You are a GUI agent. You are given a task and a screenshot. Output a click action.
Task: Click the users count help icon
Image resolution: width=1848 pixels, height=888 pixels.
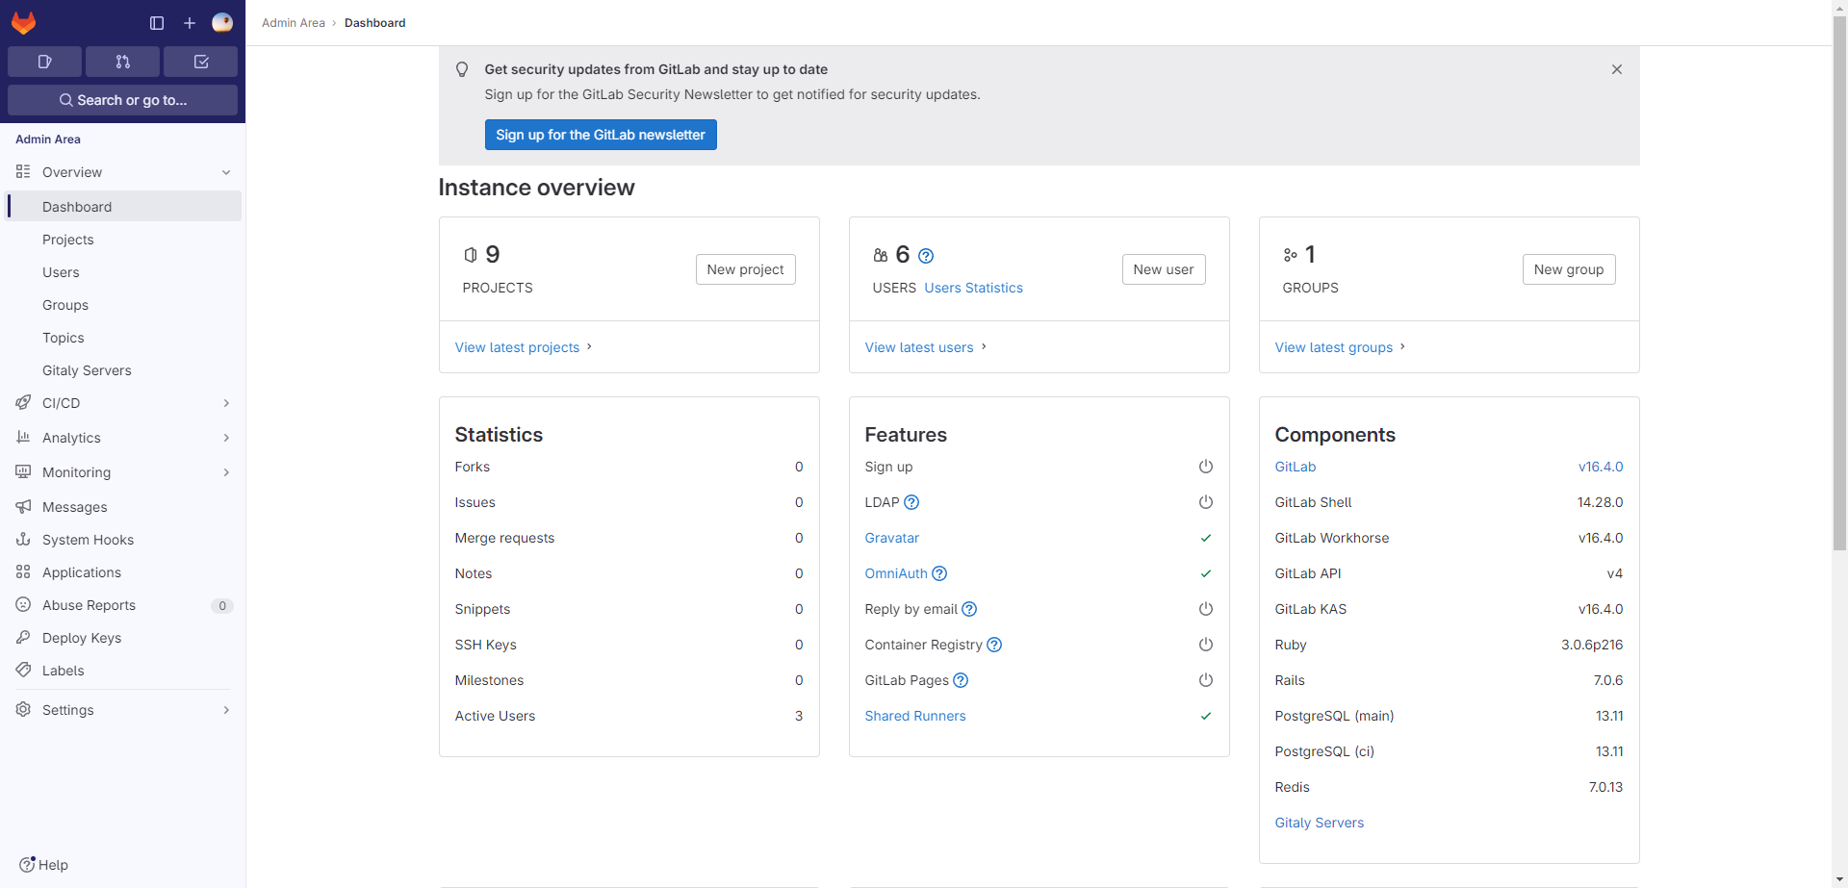point(926,256)
